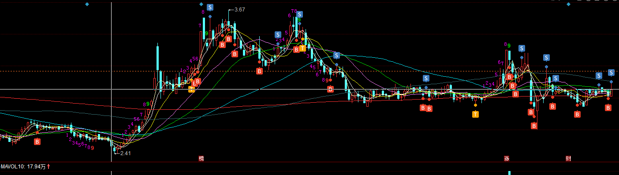Open the orange T marker next to the second peak
Screen dimensions: 619x175
point(302,48)
